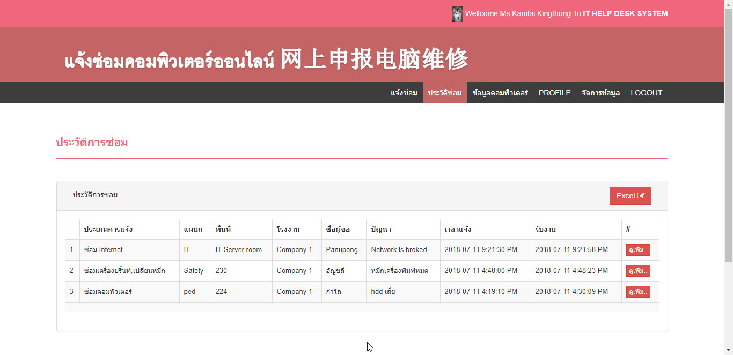Click the พื้นที่ column header

pyautogui.click(x=241, y=229)
